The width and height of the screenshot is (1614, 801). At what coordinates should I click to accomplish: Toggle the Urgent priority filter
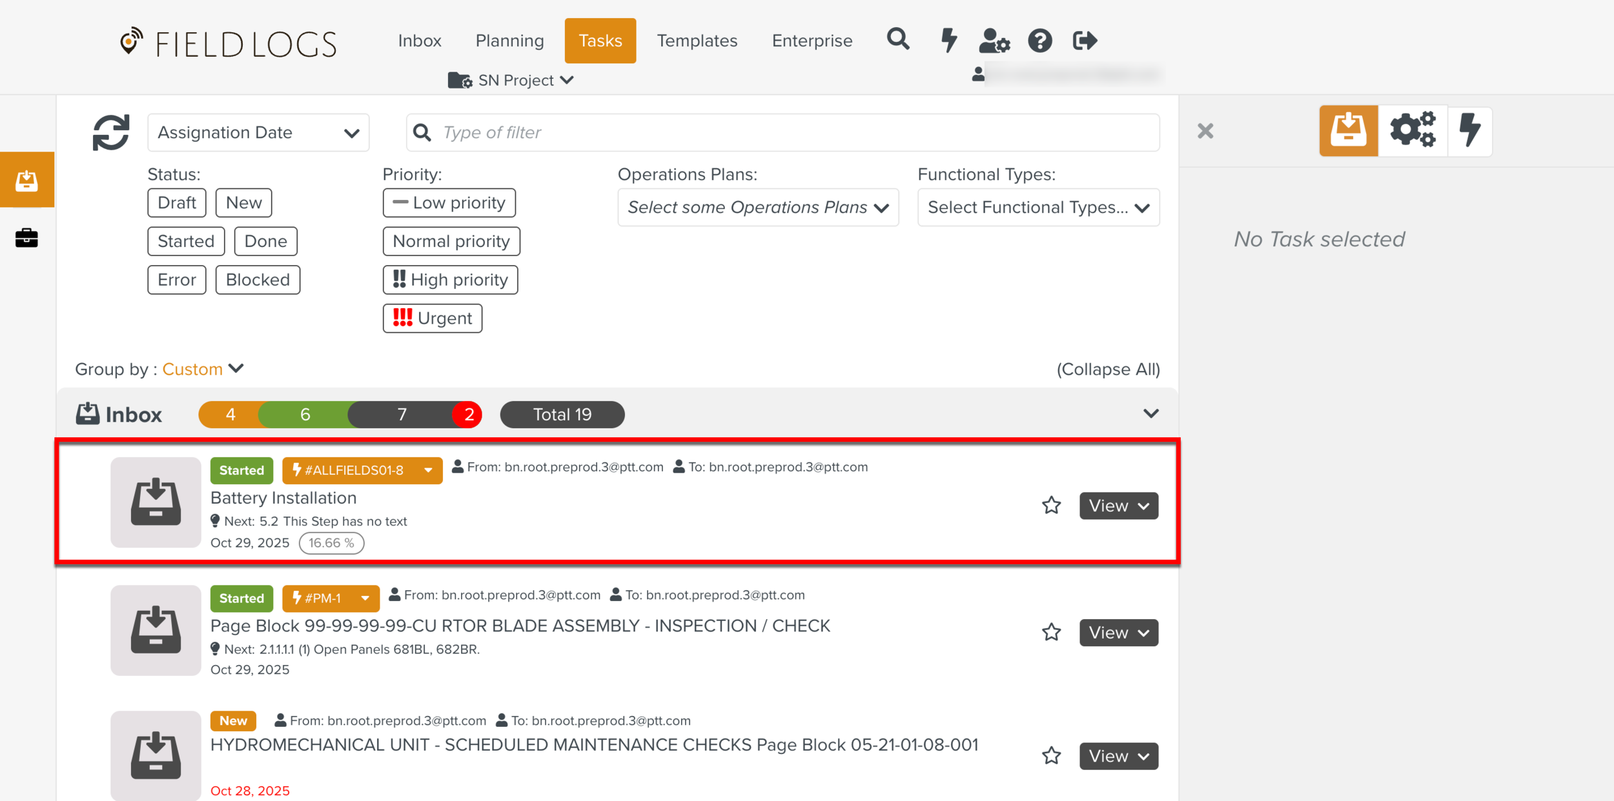click(432, 319)
